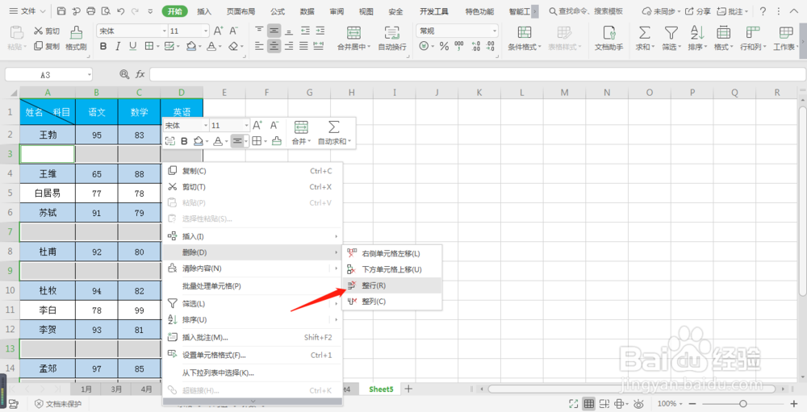Screen dimensions: 807x412
Task: Click the Save icon in quick access toolbar
Action: point(61,10)
